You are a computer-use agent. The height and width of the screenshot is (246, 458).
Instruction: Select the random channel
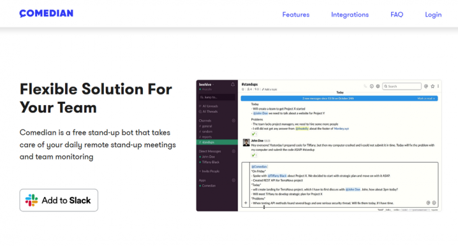[x=205, y=132]
